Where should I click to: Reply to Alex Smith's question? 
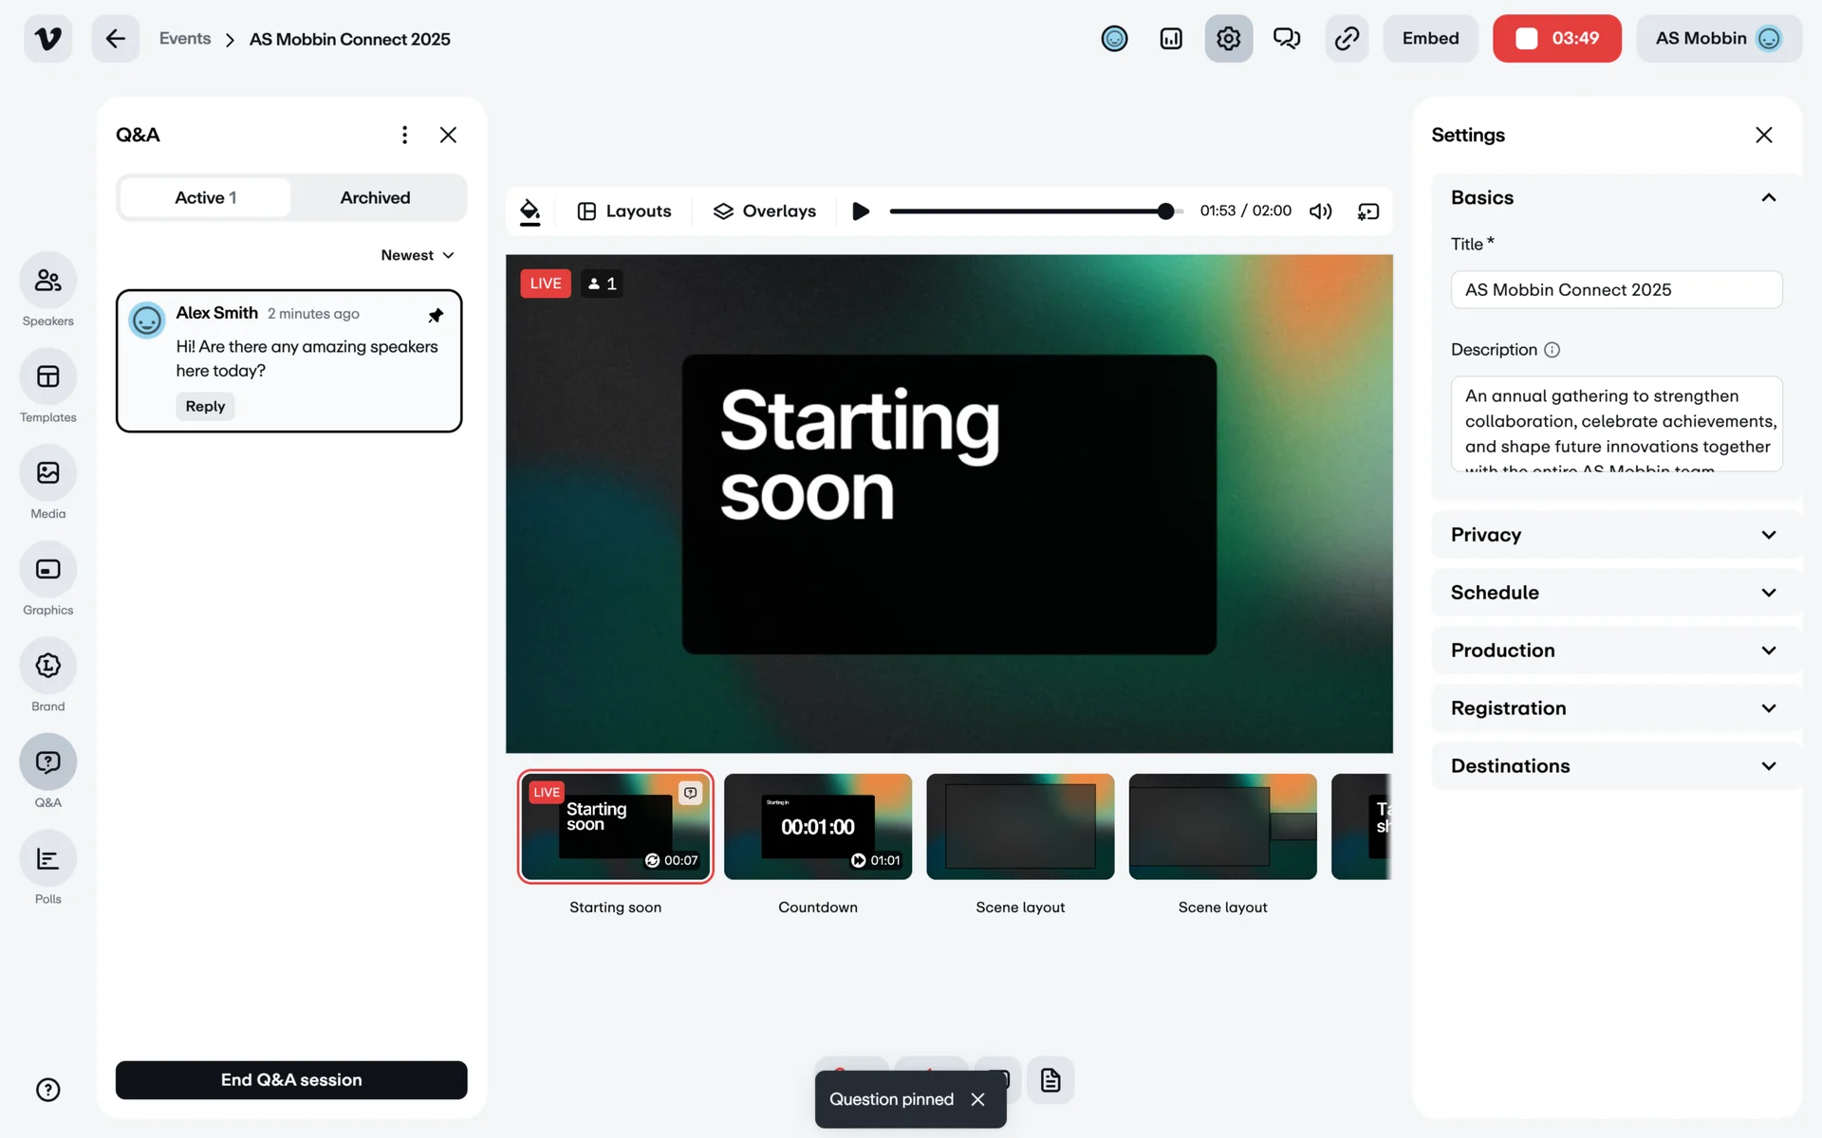(205, 407)
